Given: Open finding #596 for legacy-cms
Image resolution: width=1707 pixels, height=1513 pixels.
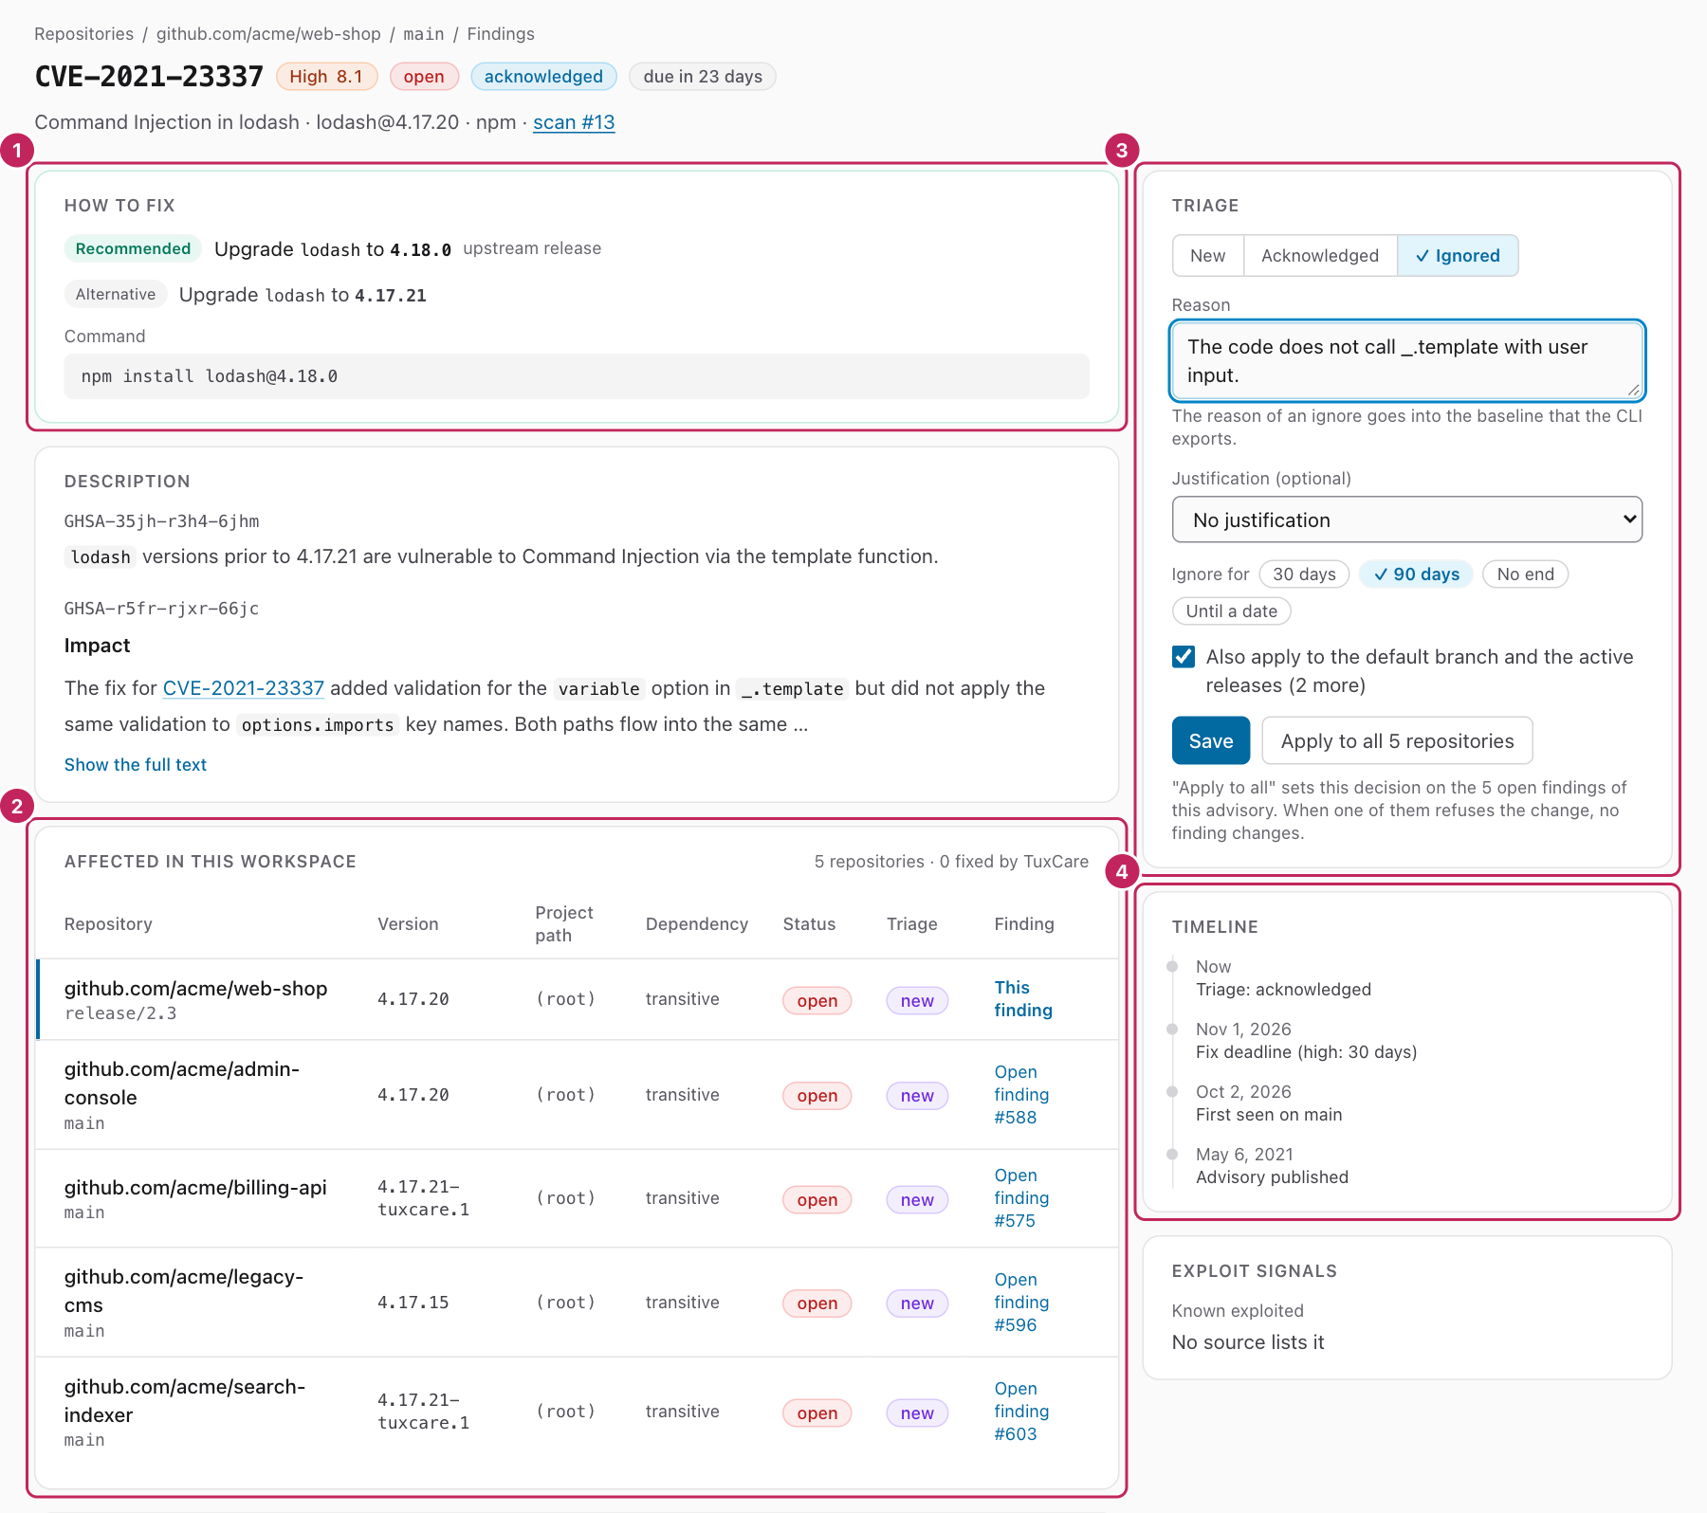Looking at the screenshot, I should coord(1021,1303).
